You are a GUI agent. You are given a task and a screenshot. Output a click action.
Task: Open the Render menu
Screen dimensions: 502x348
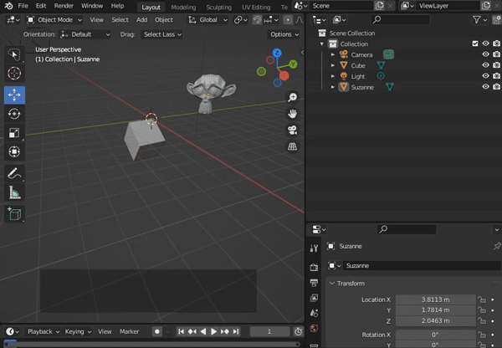tap(64, 6)
